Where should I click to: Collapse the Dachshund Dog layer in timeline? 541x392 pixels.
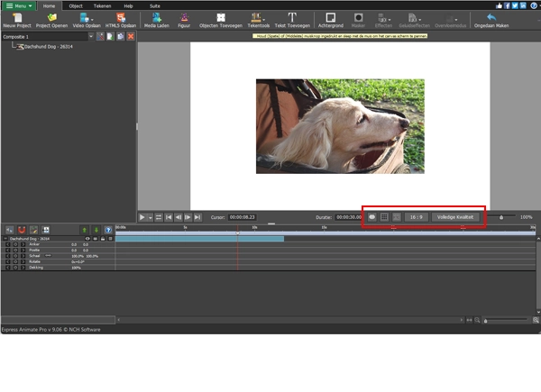pos(5,239)
